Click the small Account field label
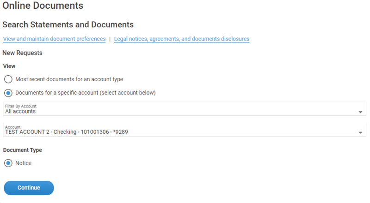Image resolution: width=370 pixels, height=203 pixels. pyautogui.click(x=12, y=127)
